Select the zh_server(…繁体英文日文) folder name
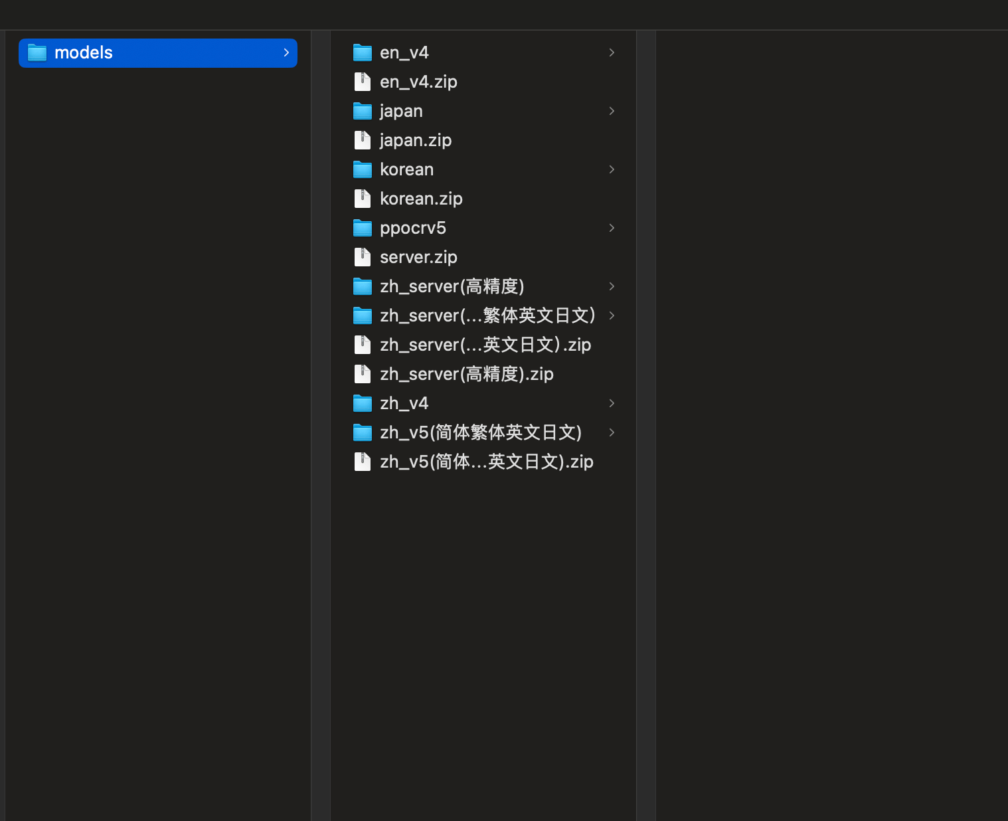Viewport: 1008px width, 821px height. tap(488, 316)
